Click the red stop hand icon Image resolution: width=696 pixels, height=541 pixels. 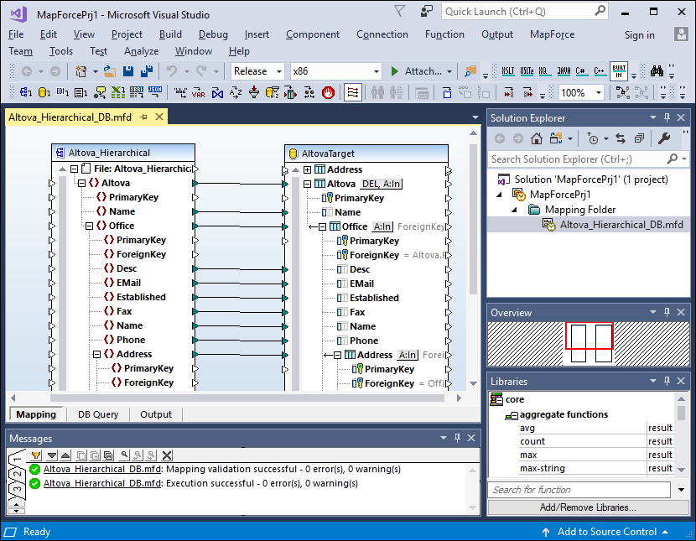click(x=329, y=92)
